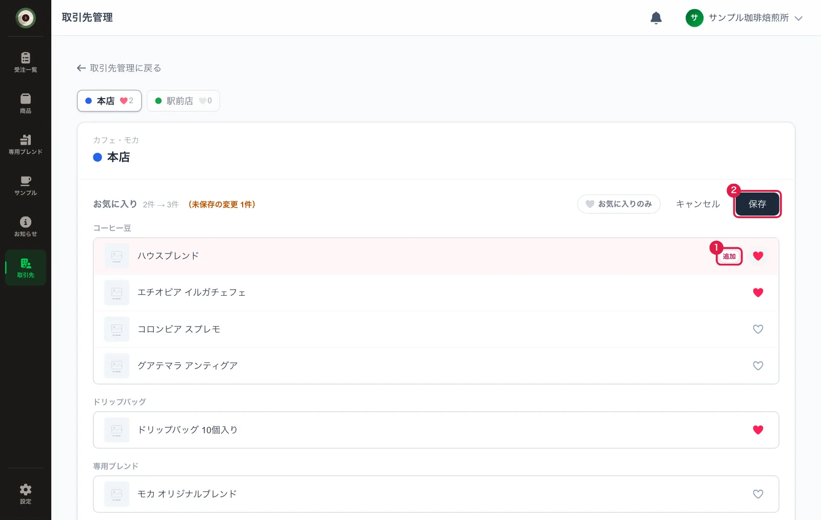Favorite コロンビア スプレモ with heart
The width and height of the screenshot is (821, 520).
[758, 329]
